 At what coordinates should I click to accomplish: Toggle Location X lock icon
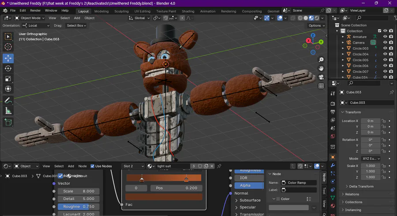[384, 121]
